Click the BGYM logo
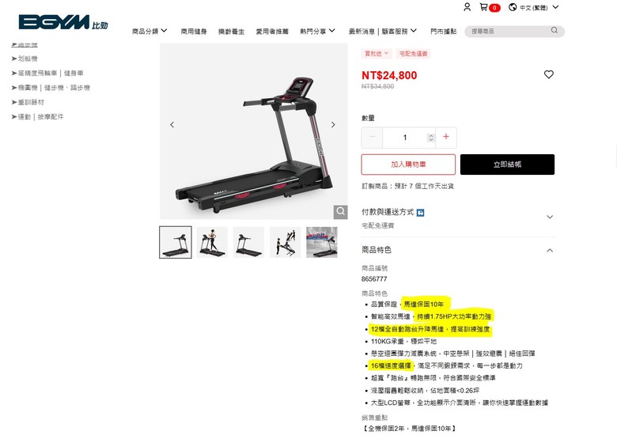Screen dimensions: 617x435 [63, 22]
